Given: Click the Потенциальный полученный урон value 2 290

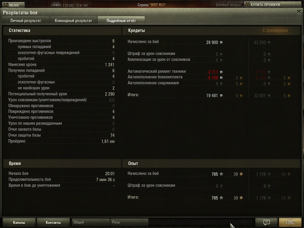Looking at the screenshot, I should (110, 94).
